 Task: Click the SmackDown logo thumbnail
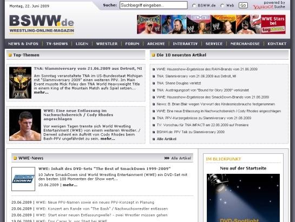pos(23,179)
